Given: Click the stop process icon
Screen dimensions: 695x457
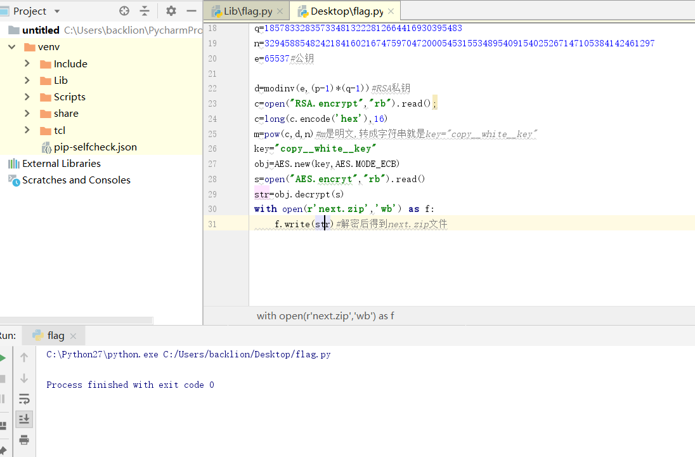Looking at the screenshot, I should click(x=3, y=378).
